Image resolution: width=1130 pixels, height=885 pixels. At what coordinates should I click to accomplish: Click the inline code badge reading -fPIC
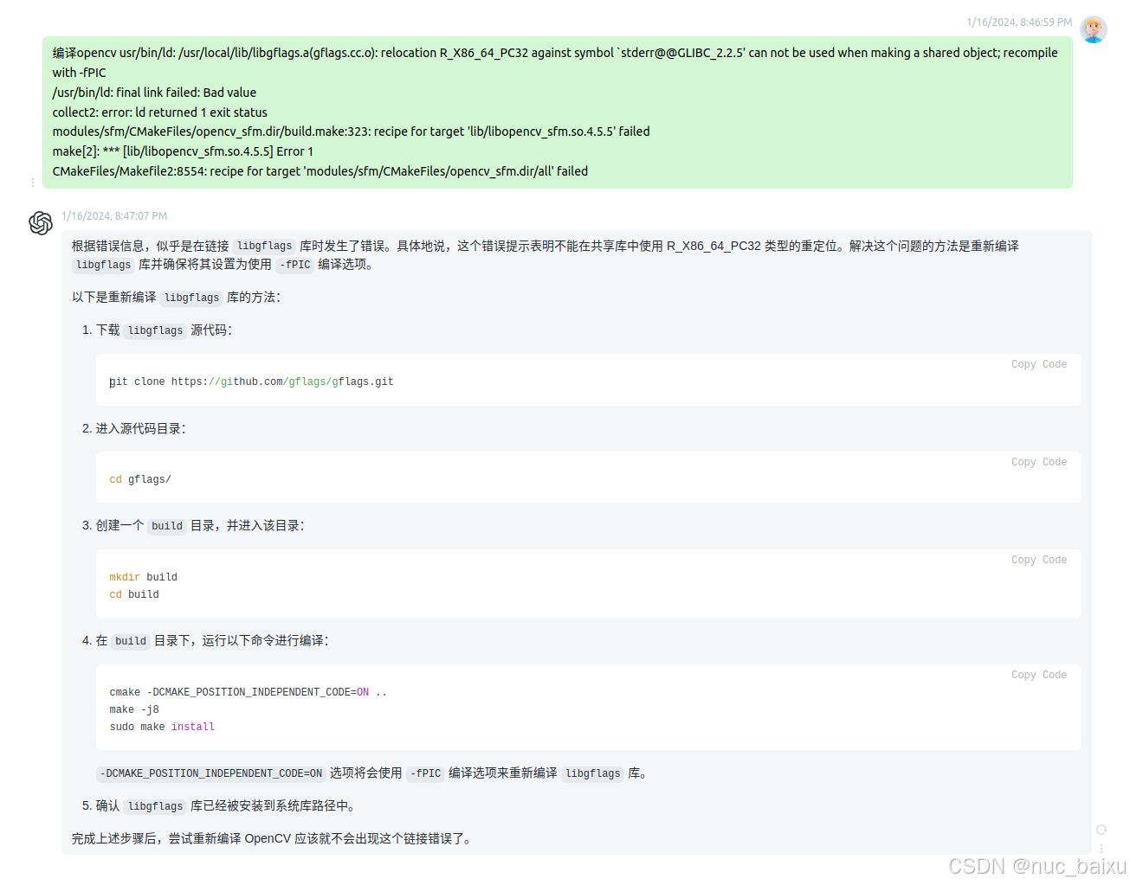[x=294, y=265]
